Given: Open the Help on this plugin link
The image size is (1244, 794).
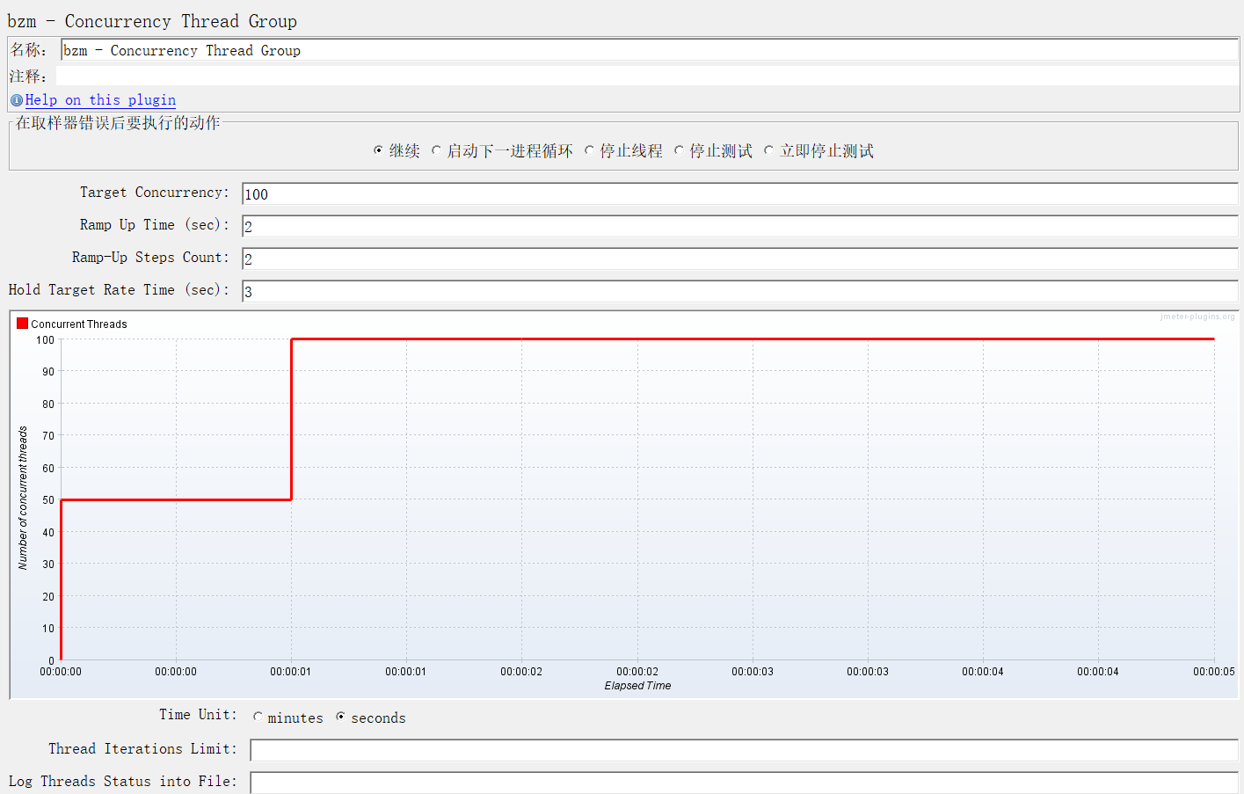Looking at the screenshot, I should (x=100, y=100).
